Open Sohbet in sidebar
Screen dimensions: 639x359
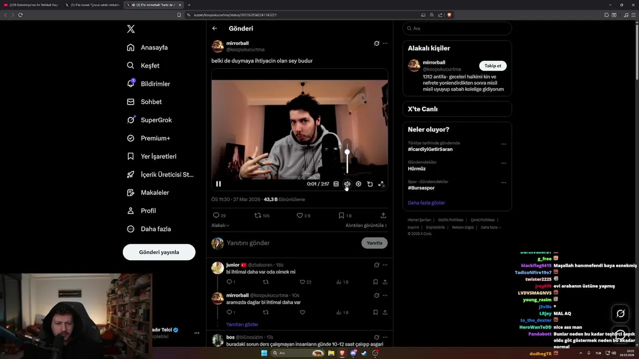[x=144, y=102]
